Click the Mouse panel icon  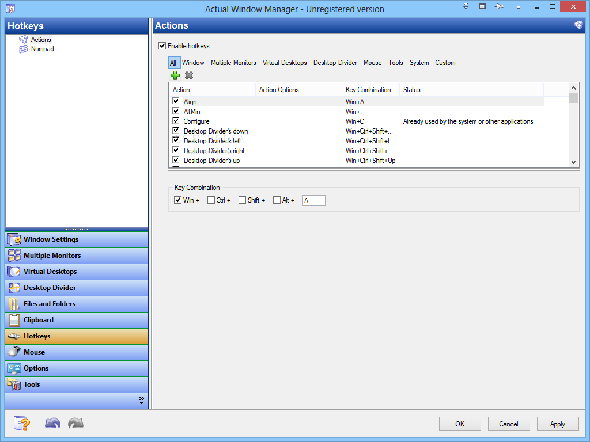click(x=14, y=352)
